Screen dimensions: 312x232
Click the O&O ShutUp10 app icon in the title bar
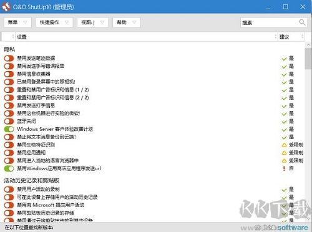click(6, 7)
